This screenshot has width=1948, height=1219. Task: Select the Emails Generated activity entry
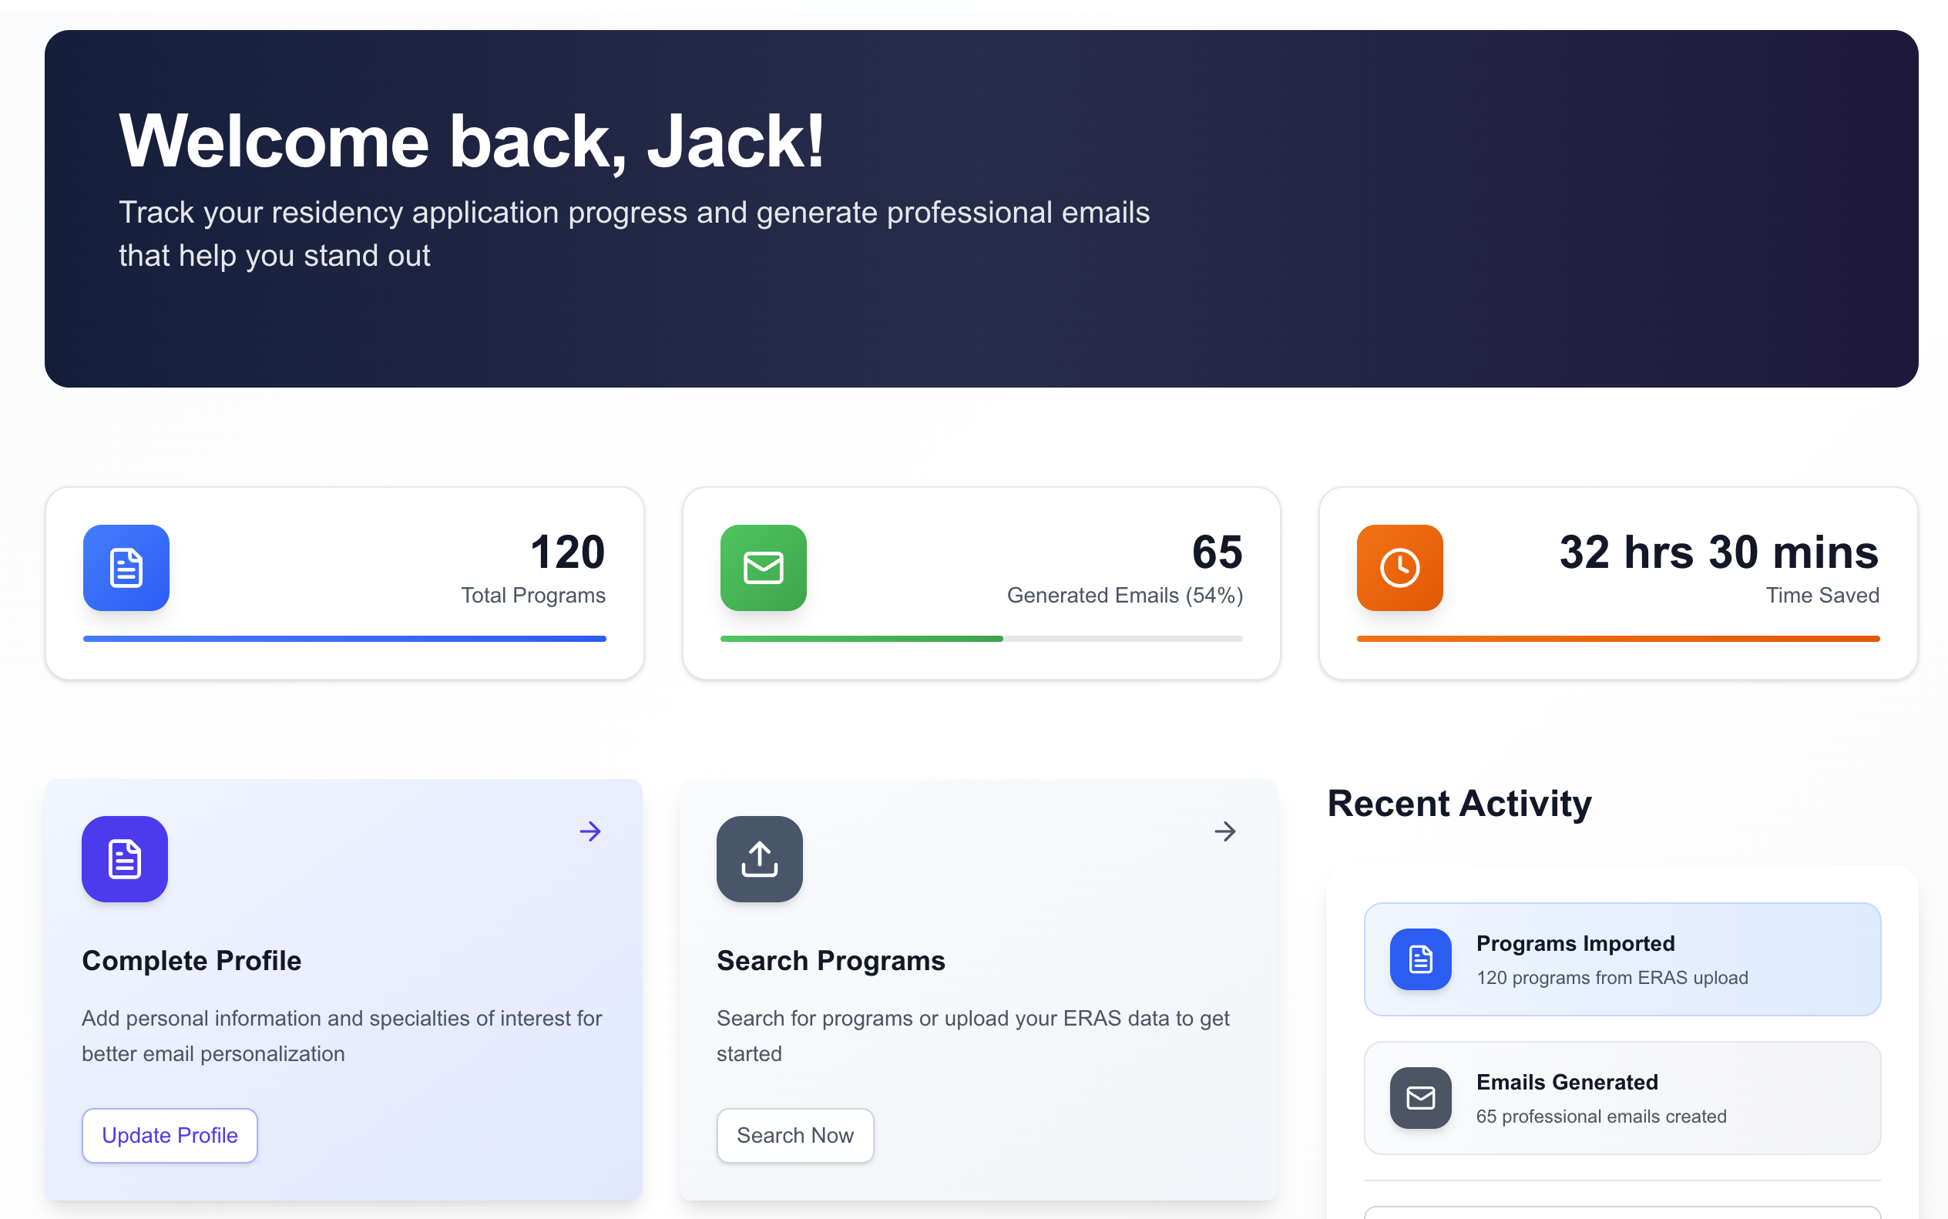click(x=1621, y=1097)
